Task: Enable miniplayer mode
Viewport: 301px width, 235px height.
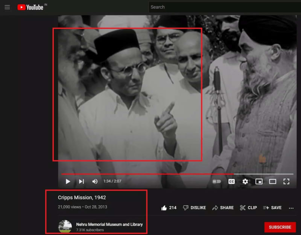Action: click(x=259, y=181)
